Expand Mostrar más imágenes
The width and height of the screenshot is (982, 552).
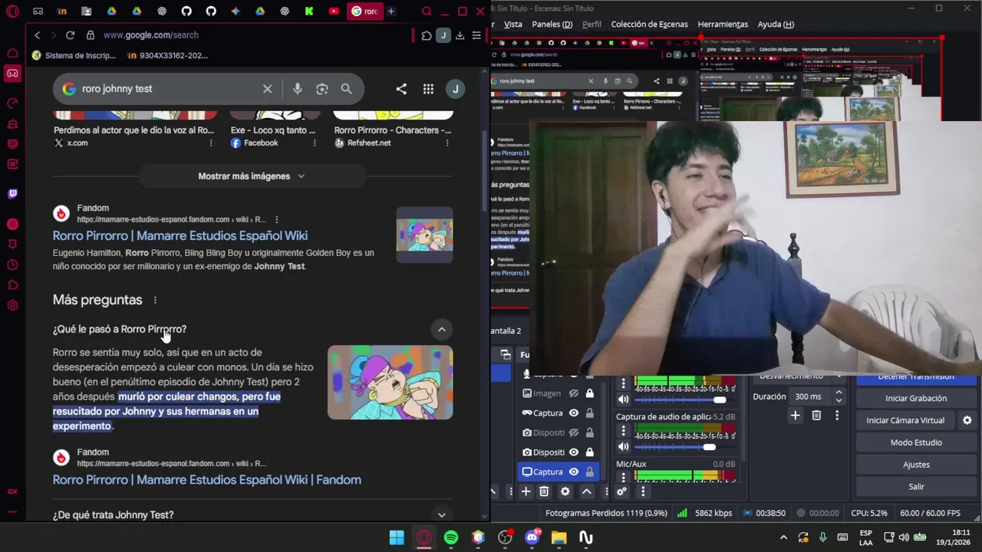(x=251, y=176)
